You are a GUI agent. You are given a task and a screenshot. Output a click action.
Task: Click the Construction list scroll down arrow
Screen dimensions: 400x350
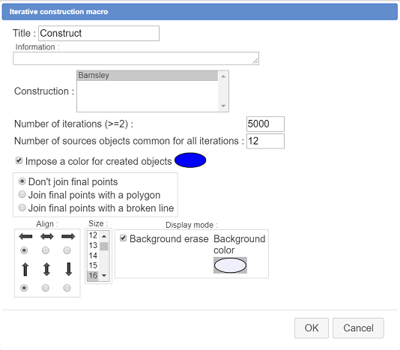223,106
